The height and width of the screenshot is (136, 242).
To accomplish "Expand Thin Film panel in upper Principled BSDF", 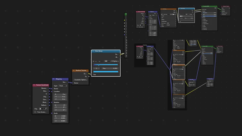I will [203, 29].
